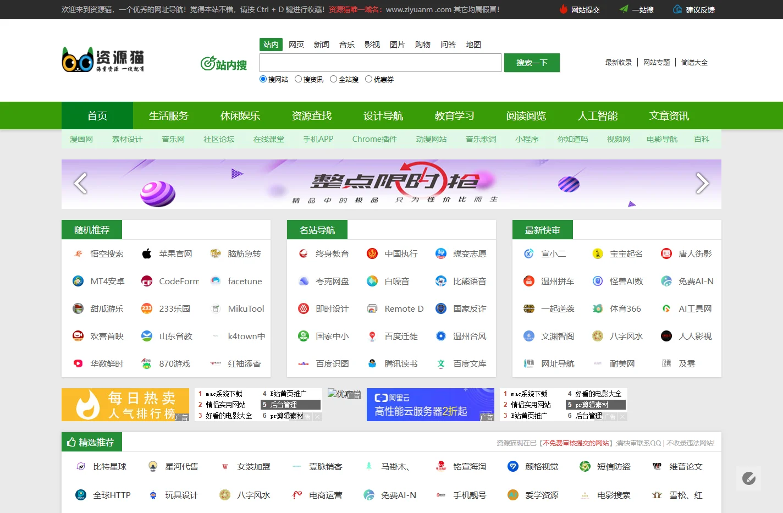Viewport: 783px width, 513px height.
Task: Select the 搜资讯 radio button
Action: (298, 79)
